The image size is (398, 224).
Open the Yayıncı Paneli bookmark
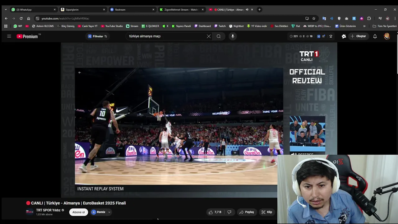(181, 26)
